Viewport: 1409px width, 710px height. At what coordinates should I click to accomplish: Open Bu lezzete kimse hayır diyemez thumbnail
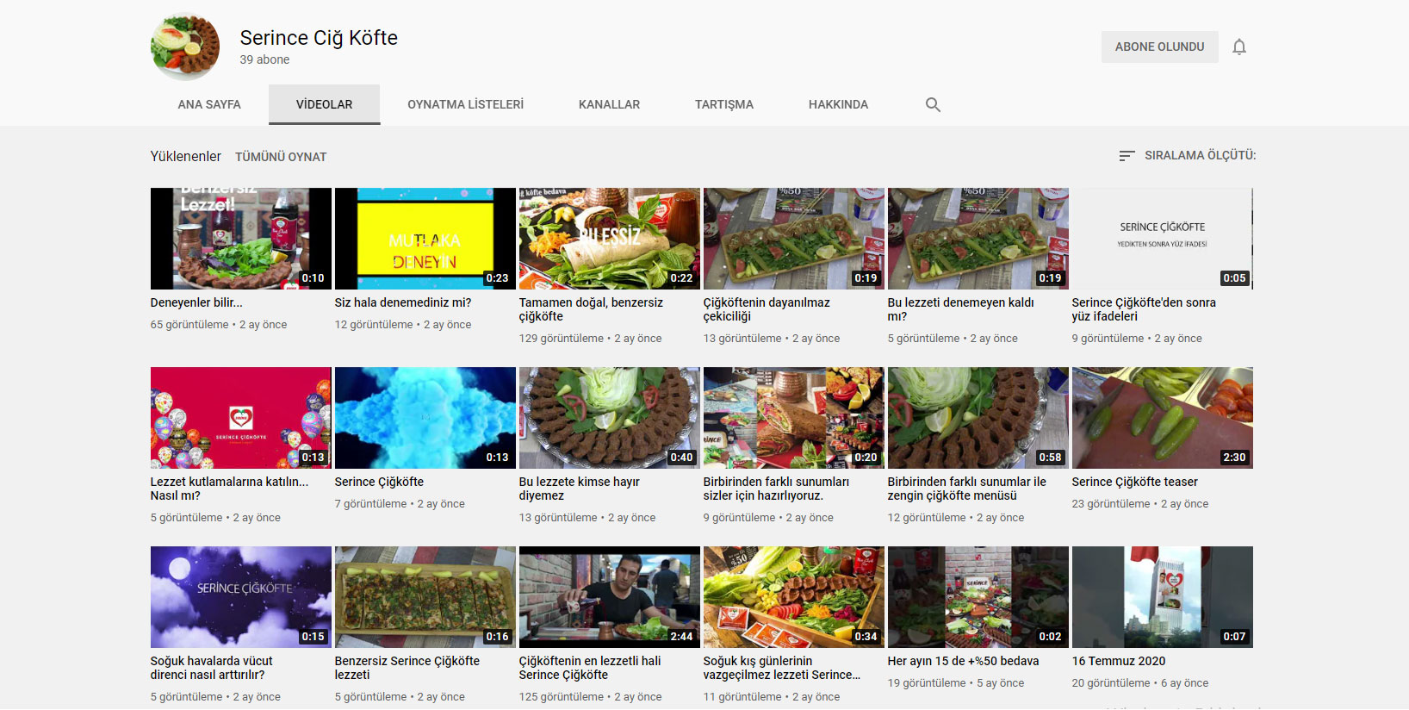[610, 418]
